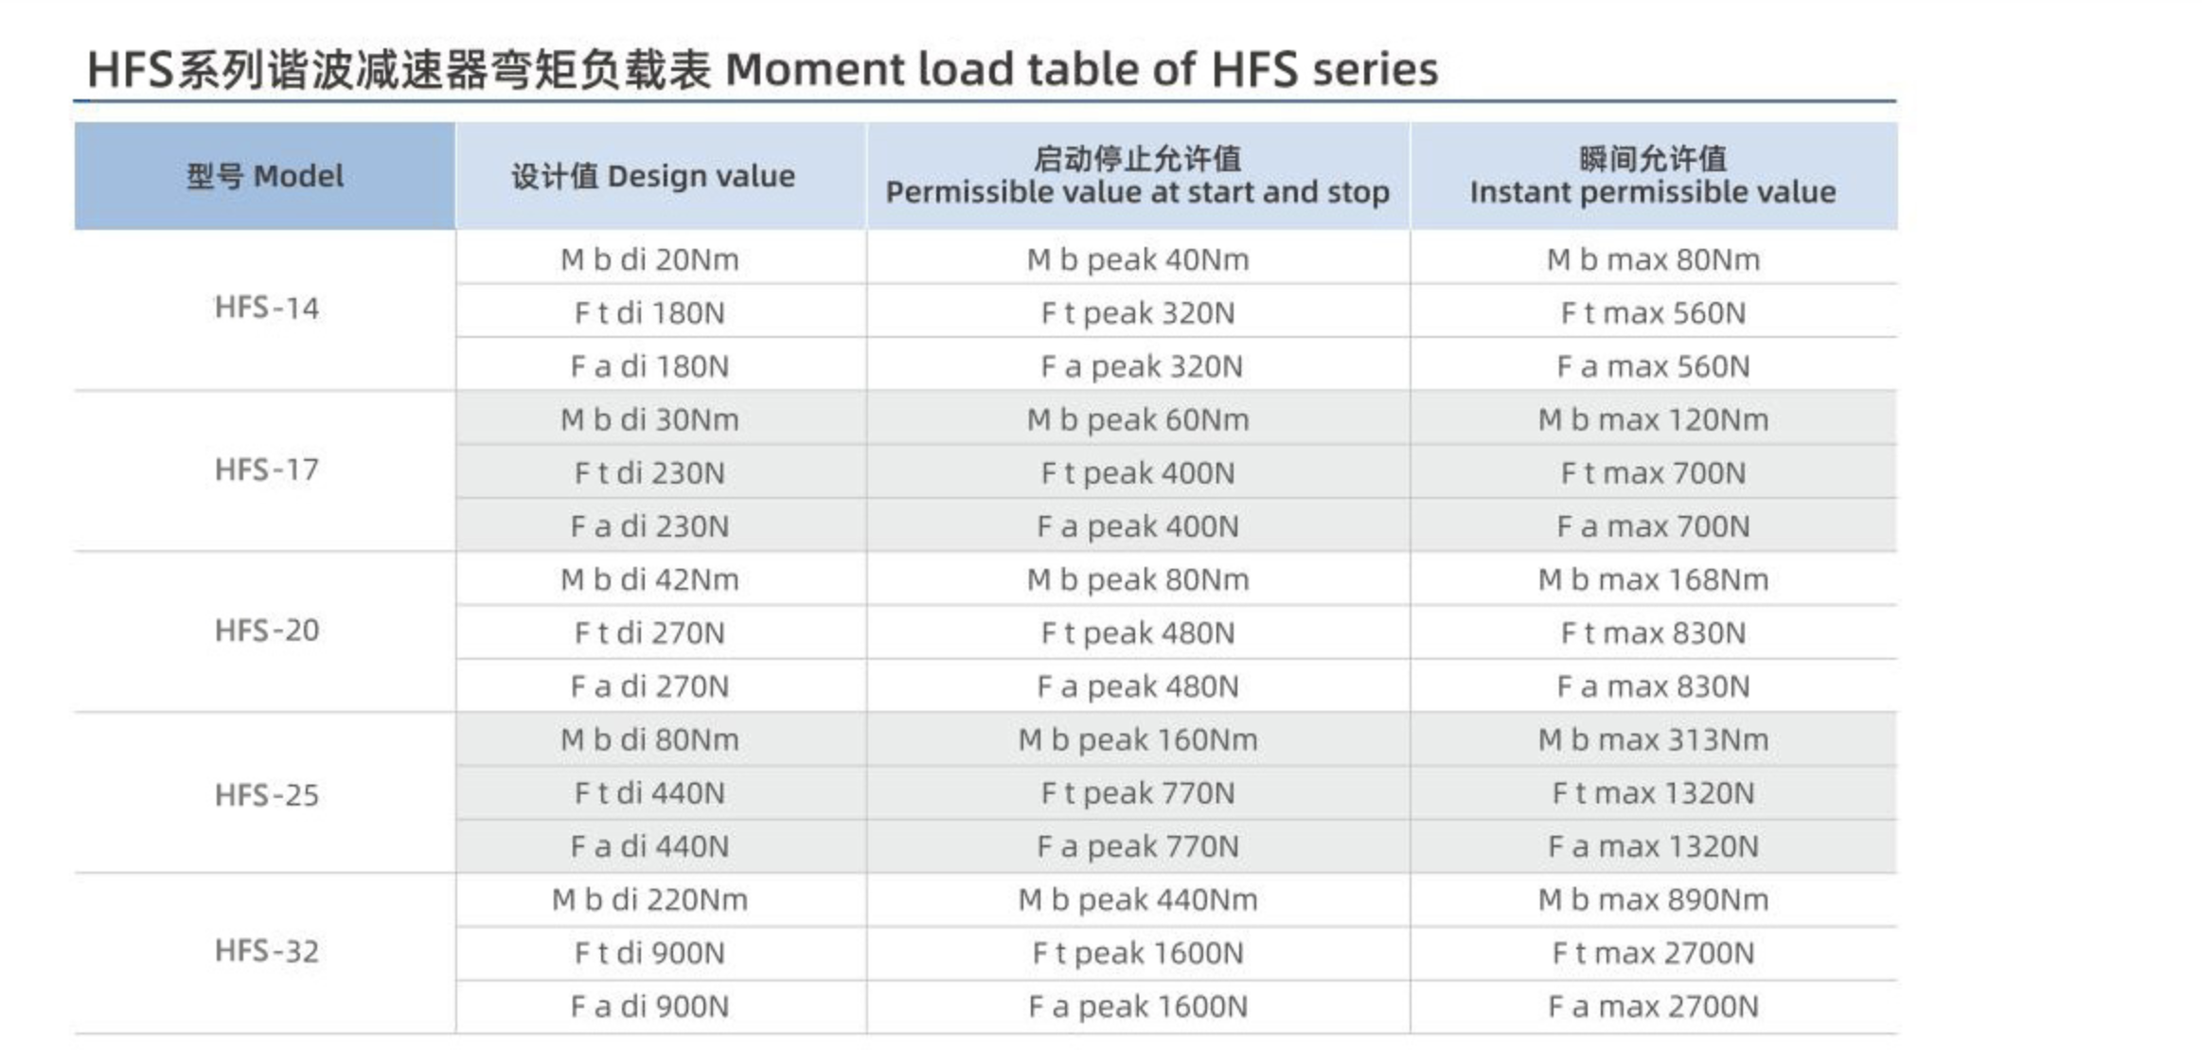
Task: Click the M b max 313Nm cell
Action: click(x=1652, y=739)
